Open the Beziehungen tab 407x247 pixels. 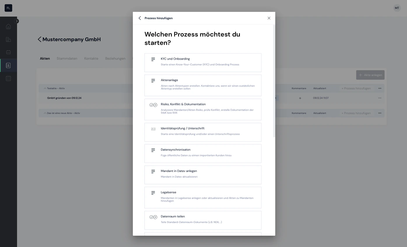point(115,58)
